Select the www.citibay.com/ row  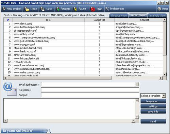[83, 34]
